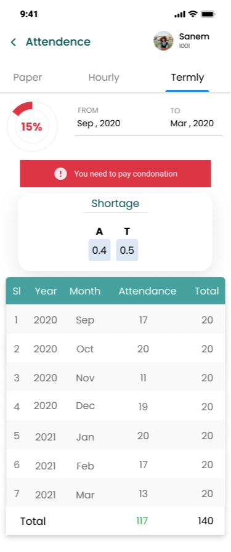Viewport: 231px width, 552px height.
Task: Tap the 15% attendance progress ring
Action: point(32,126)
